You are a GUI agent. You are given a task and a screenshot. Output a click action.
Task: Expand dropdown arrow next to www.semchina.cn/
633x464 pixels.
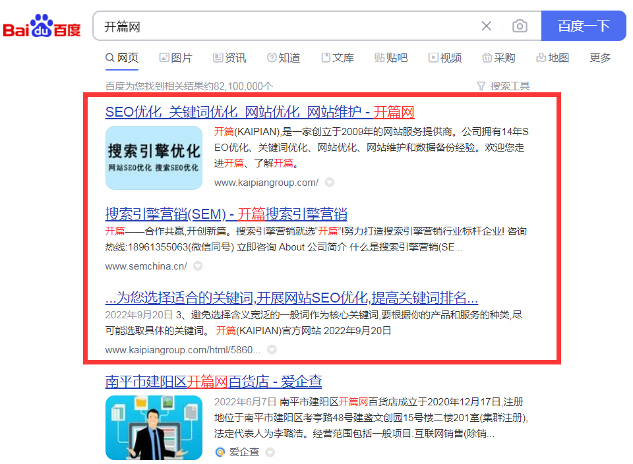point(197,266)
